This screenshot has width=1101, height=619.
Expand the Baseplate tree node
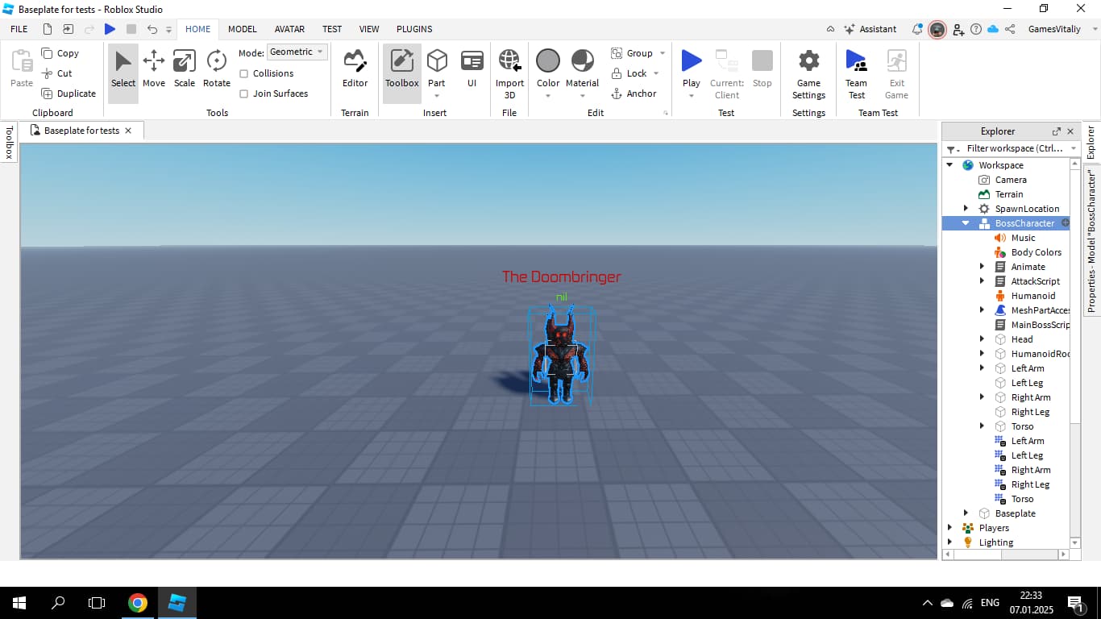pyautogui.click(x=966, y=513)
